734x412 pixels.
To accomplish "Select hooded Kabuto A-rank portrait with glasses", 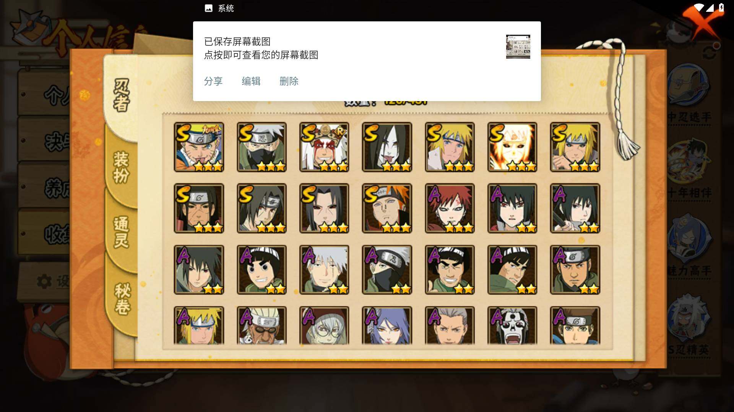I will pos(324,325).
